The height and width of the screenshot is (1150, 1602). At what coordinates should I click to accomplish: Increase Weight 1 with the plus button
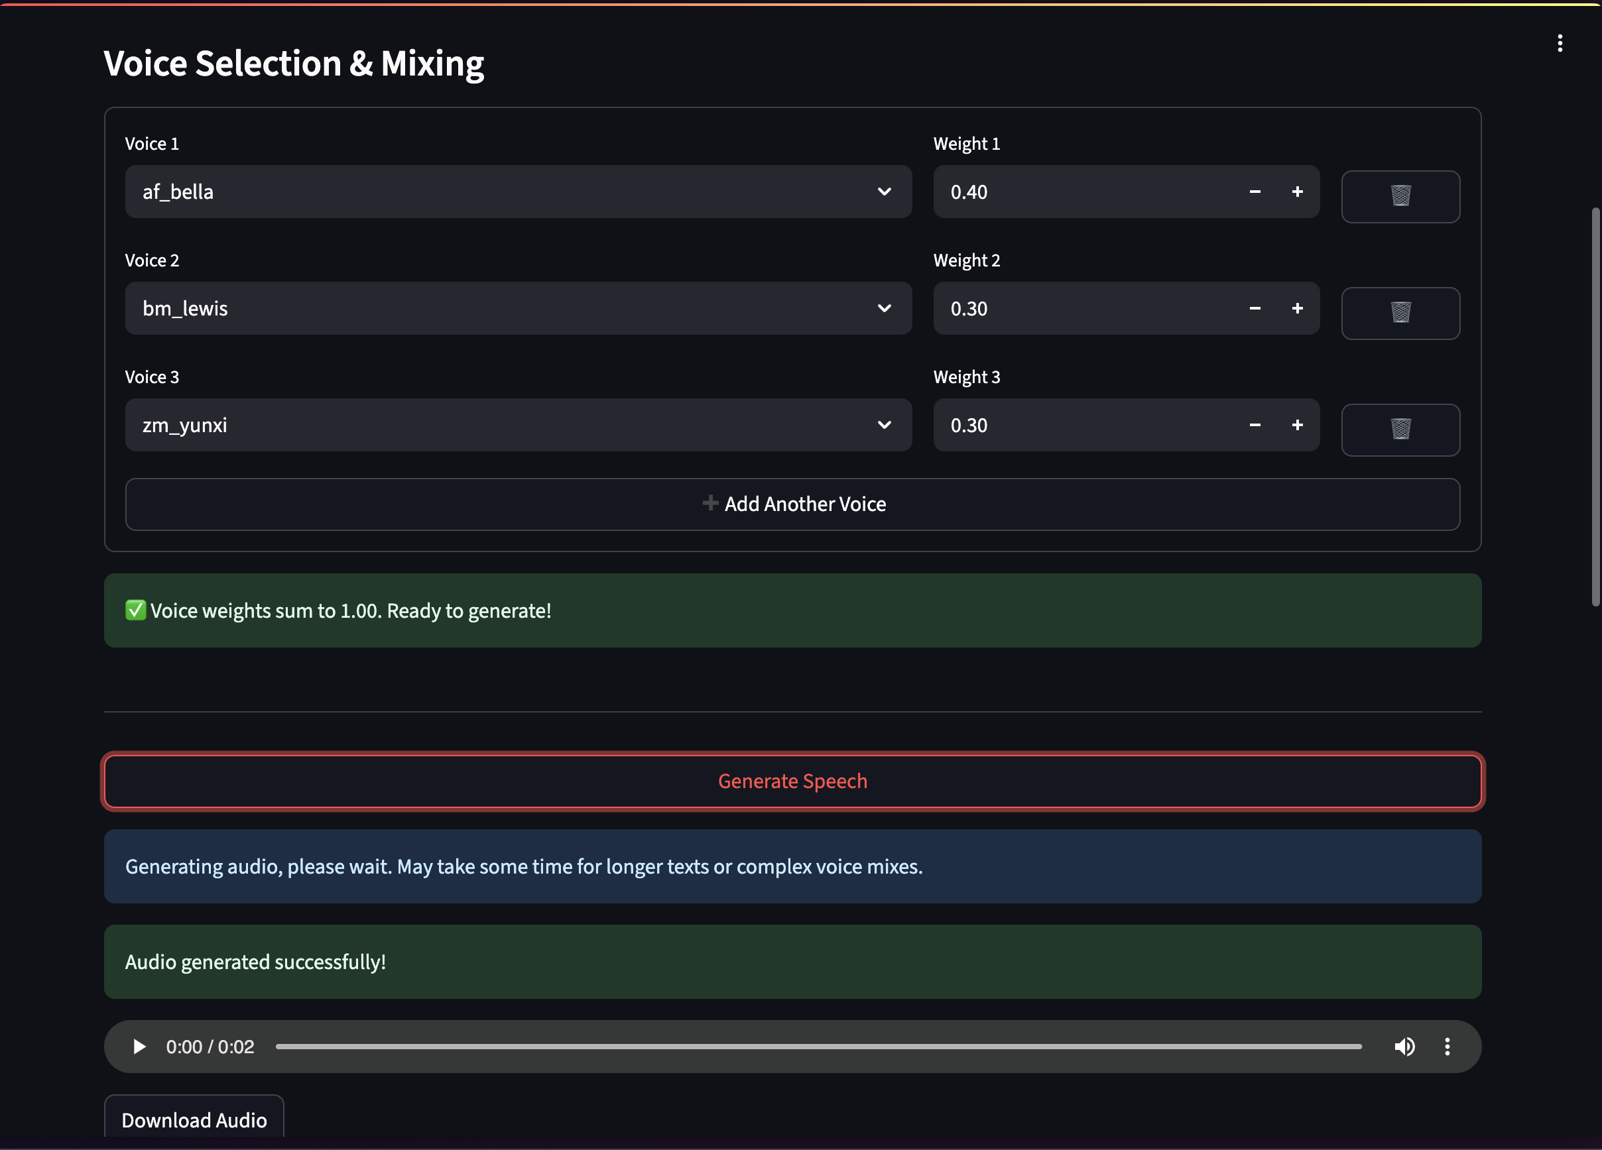tap(1298, 192)
